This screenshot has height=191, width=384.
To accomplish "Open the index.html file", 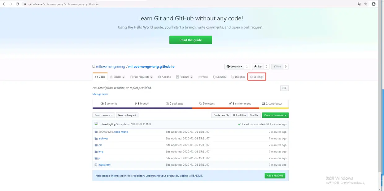I will [105, 165].
